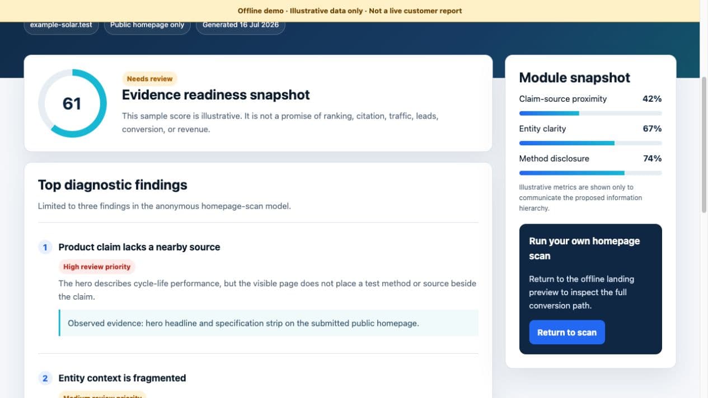Screen dimensions: 708x398
Task: Click the Method disclosure progress bar
Action: click(x=590, y=173)
